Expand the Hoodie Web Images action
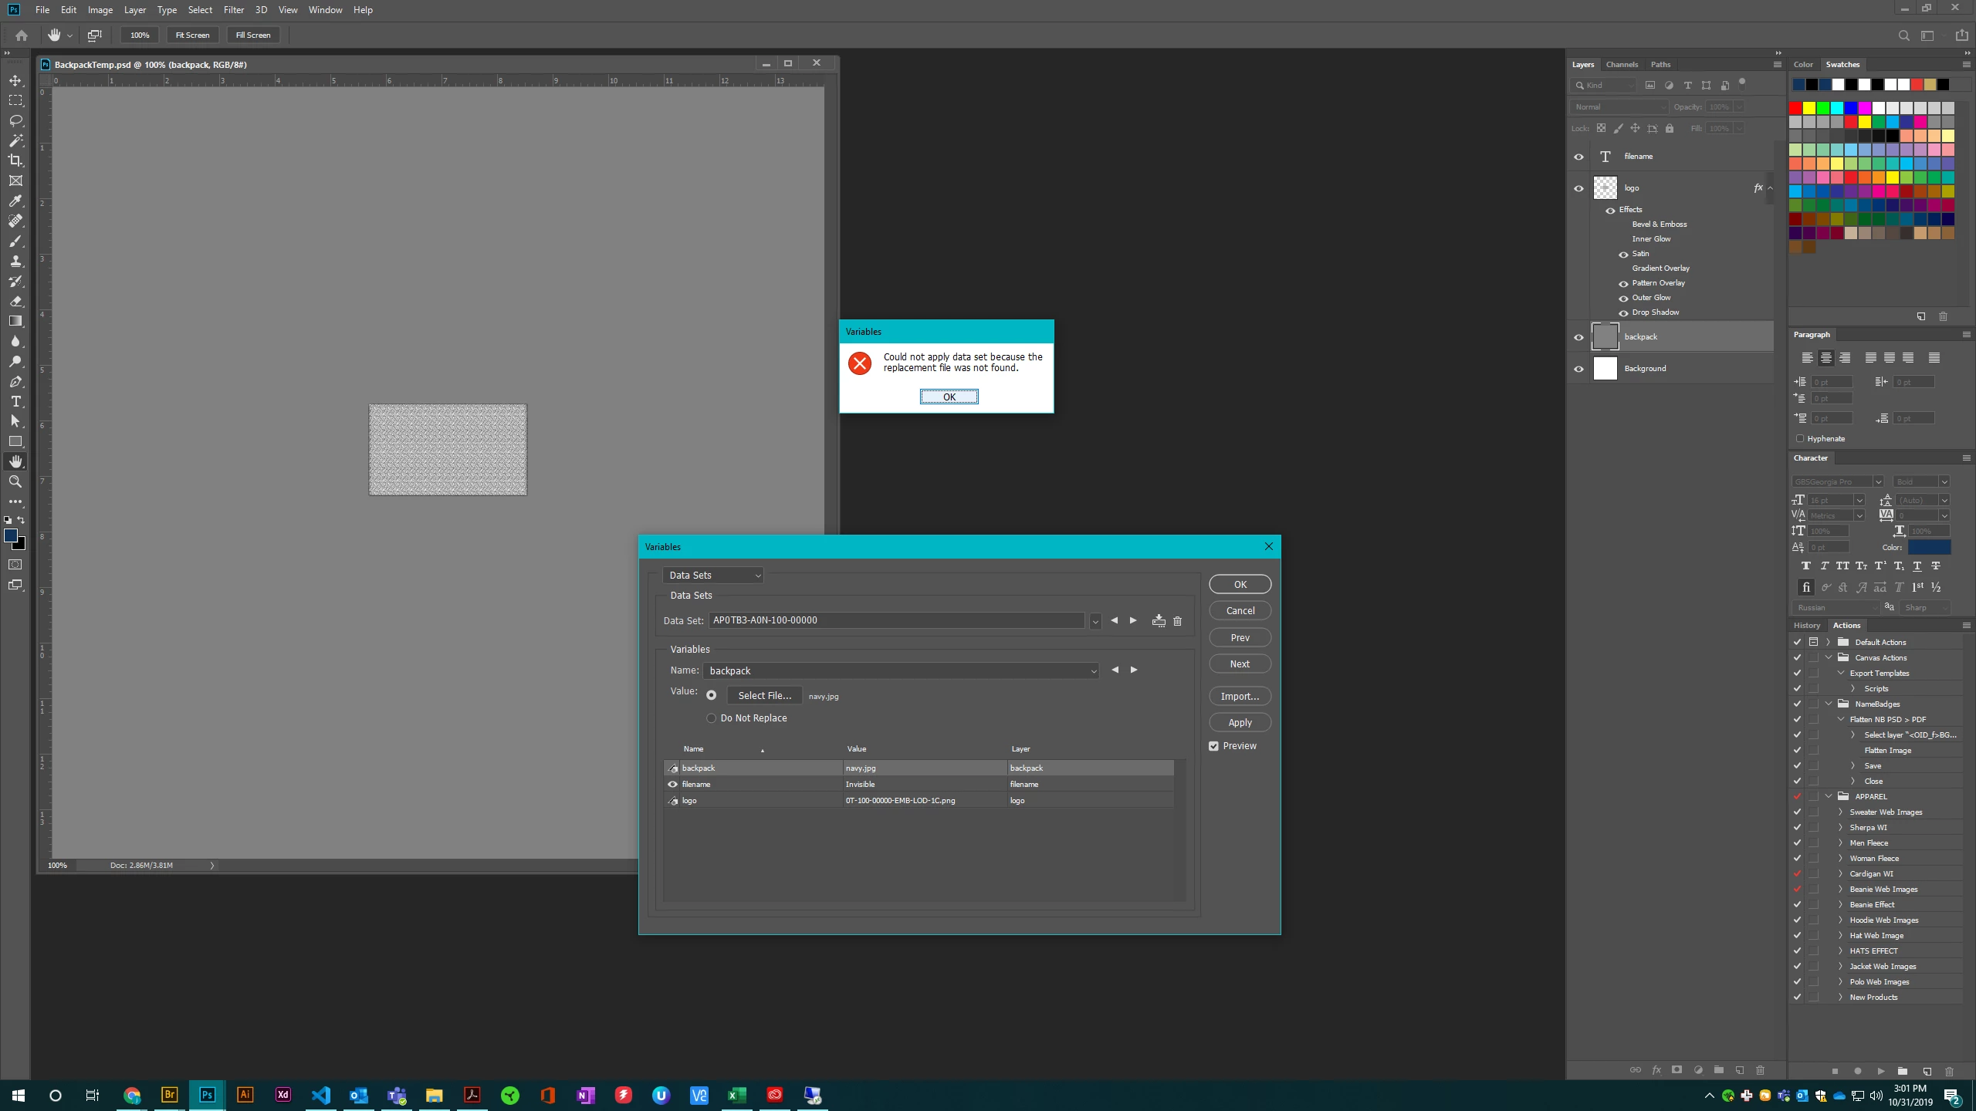 click(x=1840, y=920)
